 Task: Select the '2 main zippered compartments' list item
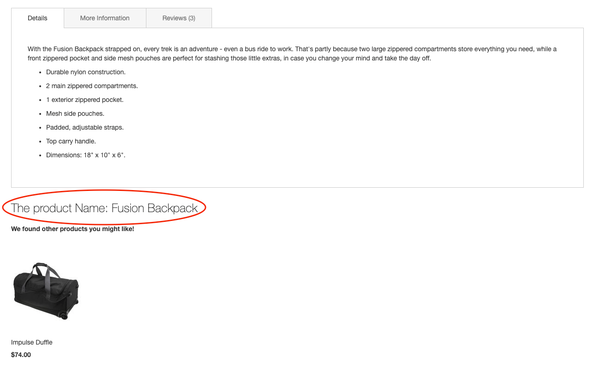tap(91, 86)
